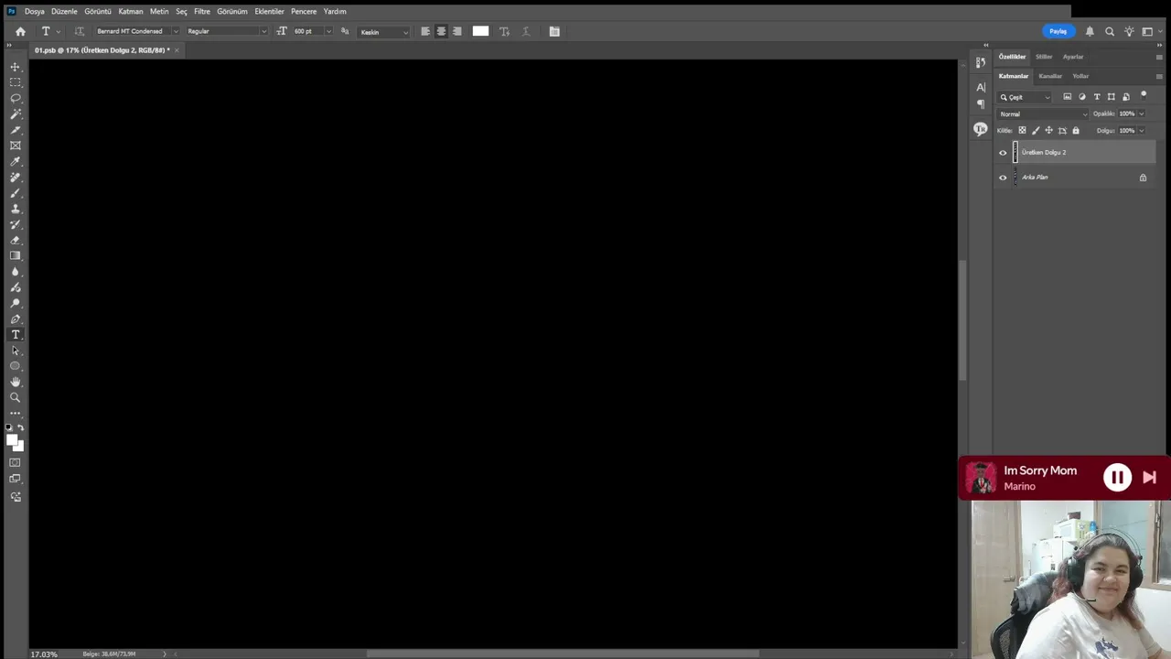The image size is (1171, 659).
Task: Toggle the type layer filter
Action: (x=1097, y=97)
